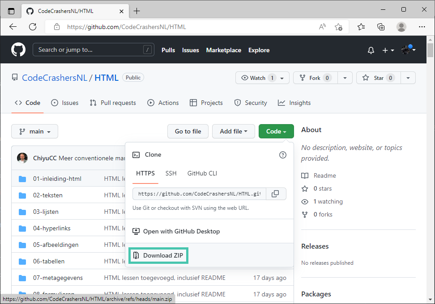Reload the page with refresh icon
Screen dimensions: 435x304
(x=33, y=27)
